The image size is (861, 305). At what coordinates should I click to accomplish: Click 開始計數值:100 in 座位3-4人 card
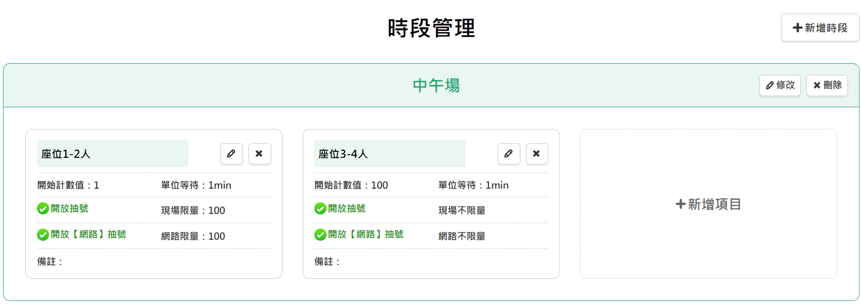[351, 185]
